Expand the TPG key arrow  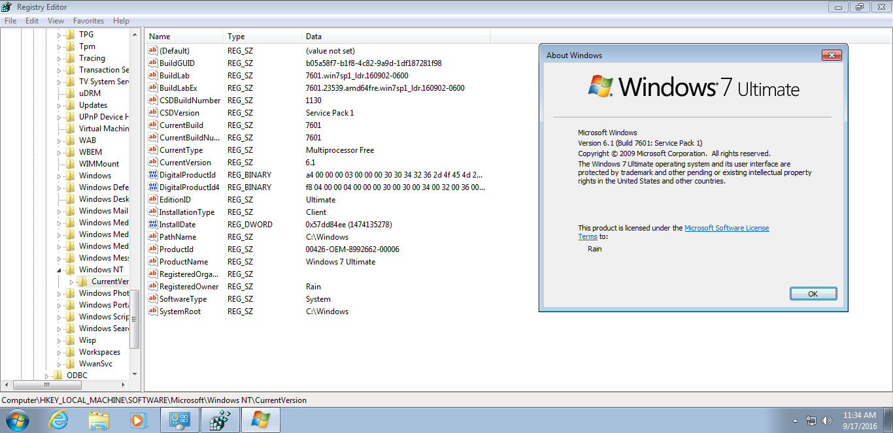pyautogui.click(x=59, y=35)
